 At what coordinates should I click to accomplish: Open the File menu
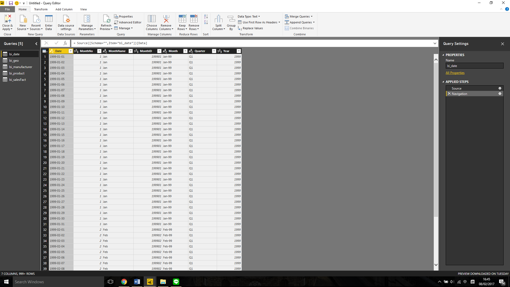point(7,9)
